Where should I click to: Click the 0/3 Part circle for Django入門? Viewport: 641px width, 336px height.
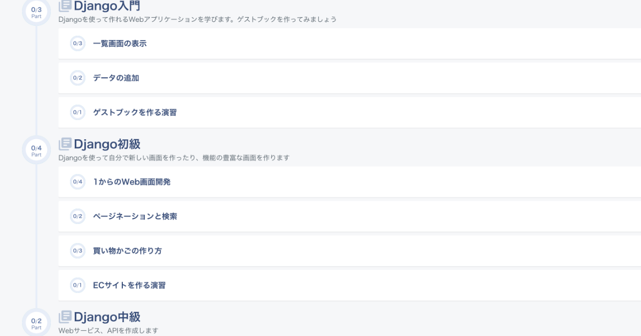tap(36, 12)
